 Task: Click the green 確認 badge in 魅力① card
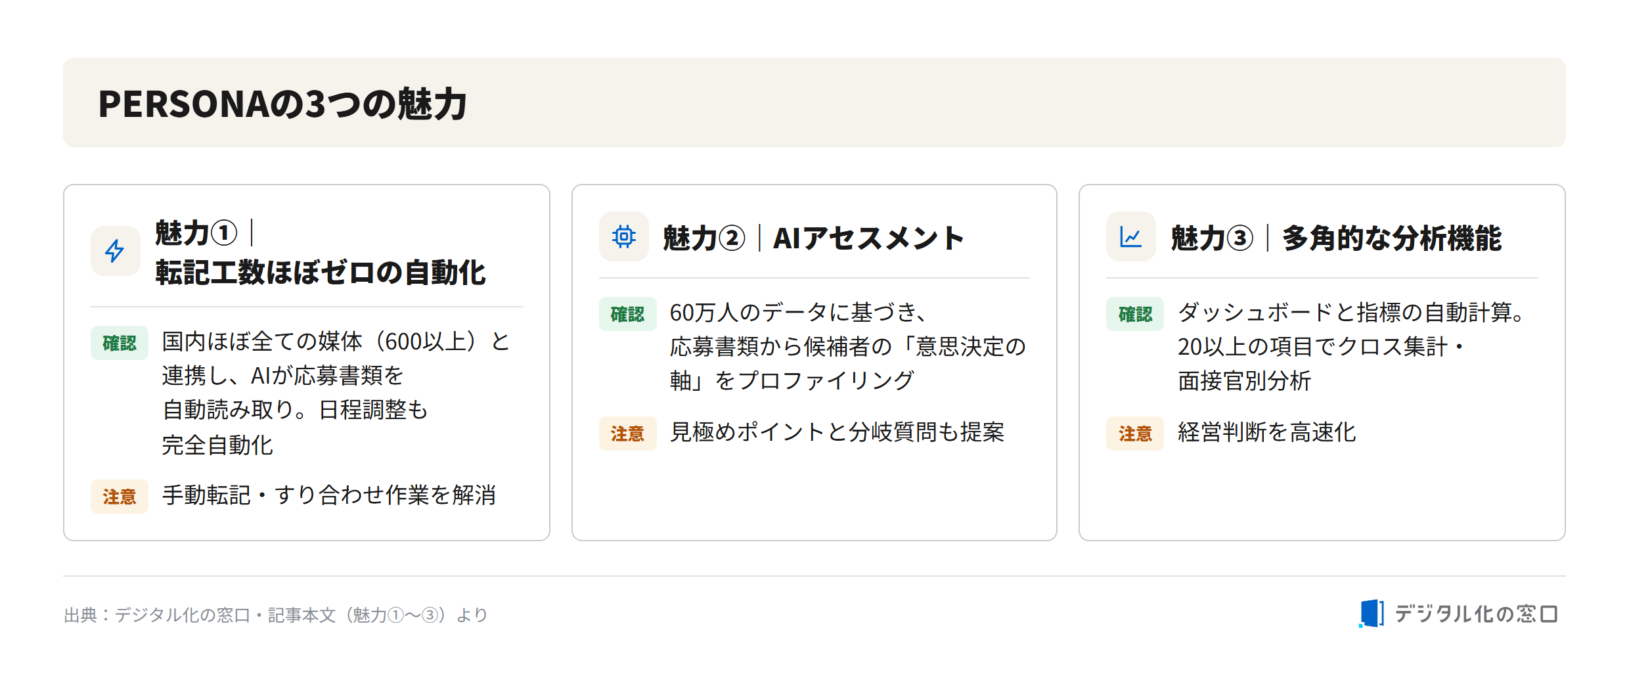pos(120,343)
